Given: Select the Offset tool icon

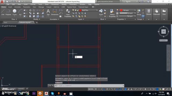Looking at the screenshot, I should coord(43,16).
